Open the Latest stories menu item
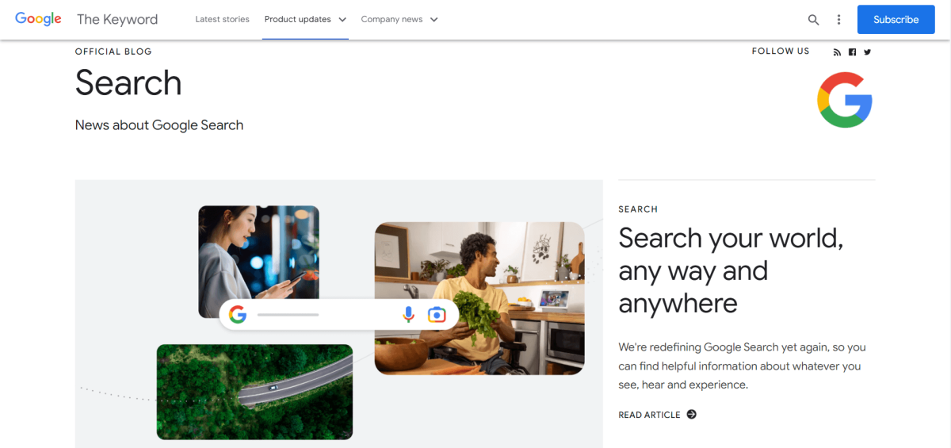951x448 pixels. coord(222,19)
